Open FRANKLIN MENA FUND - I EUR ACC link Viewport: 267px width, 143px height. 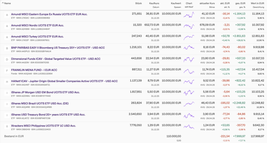pyautogui.click(x=34, y=70)
